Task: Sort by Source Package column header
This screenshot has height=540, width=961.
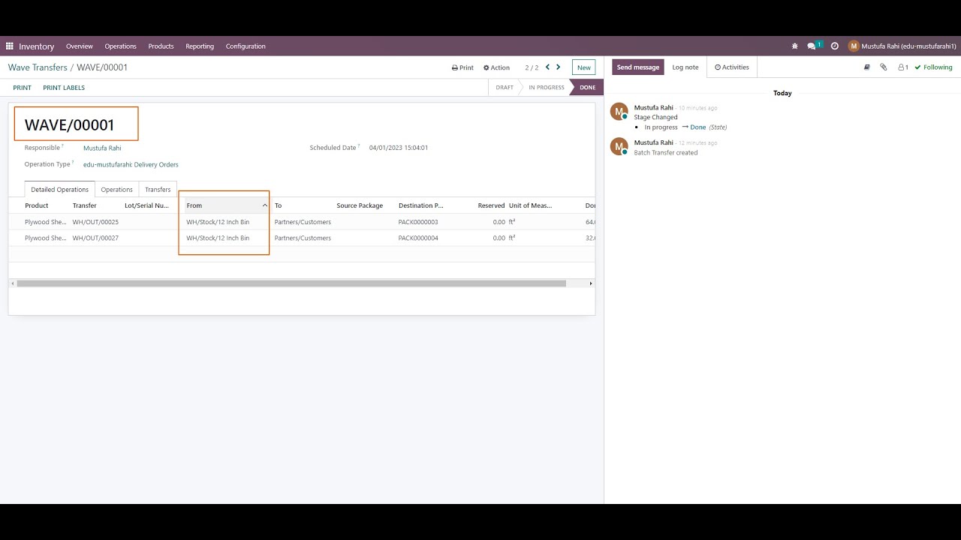Action: [x=360, y=205]
